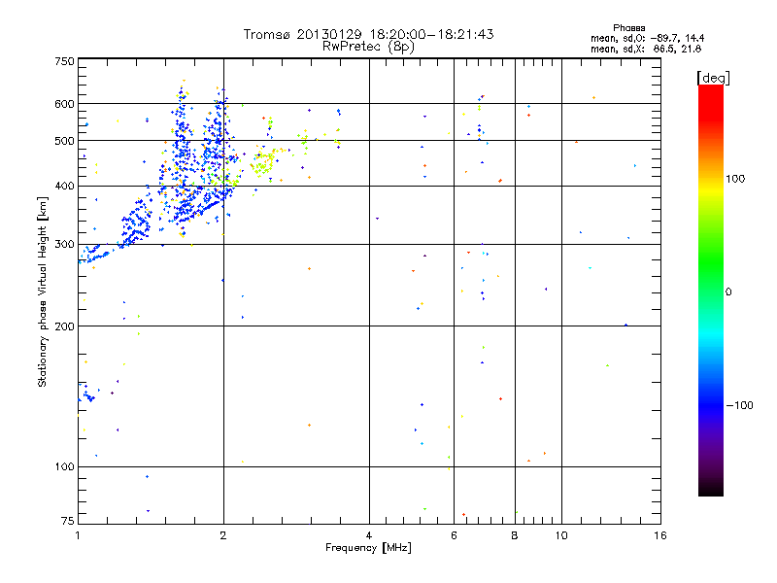Viewport: 777px width, 583px height.
Task: Click the '400' y-axis tick label
Action: tap(64, 187)
